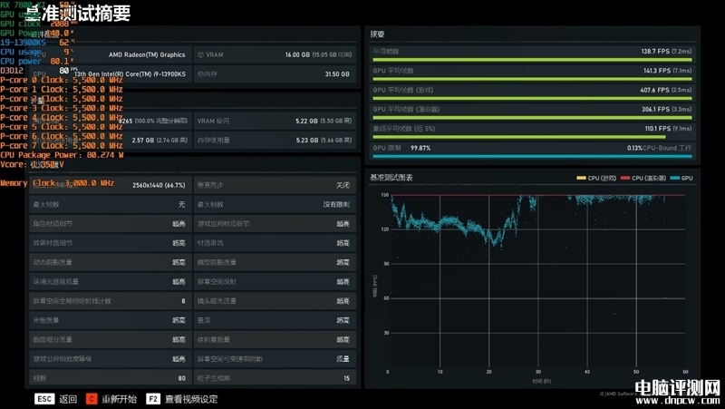Click the 垂直同步 关闭 setting row

pos(275,185)
